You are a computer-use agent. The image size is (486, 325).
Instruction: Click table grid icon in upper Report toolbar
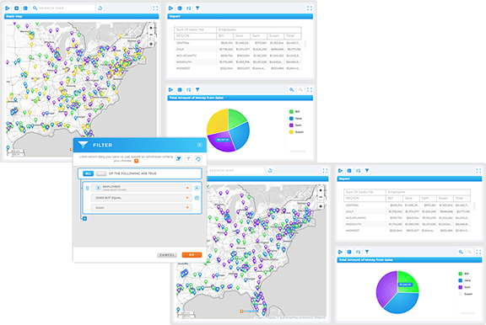pos(180,8)
